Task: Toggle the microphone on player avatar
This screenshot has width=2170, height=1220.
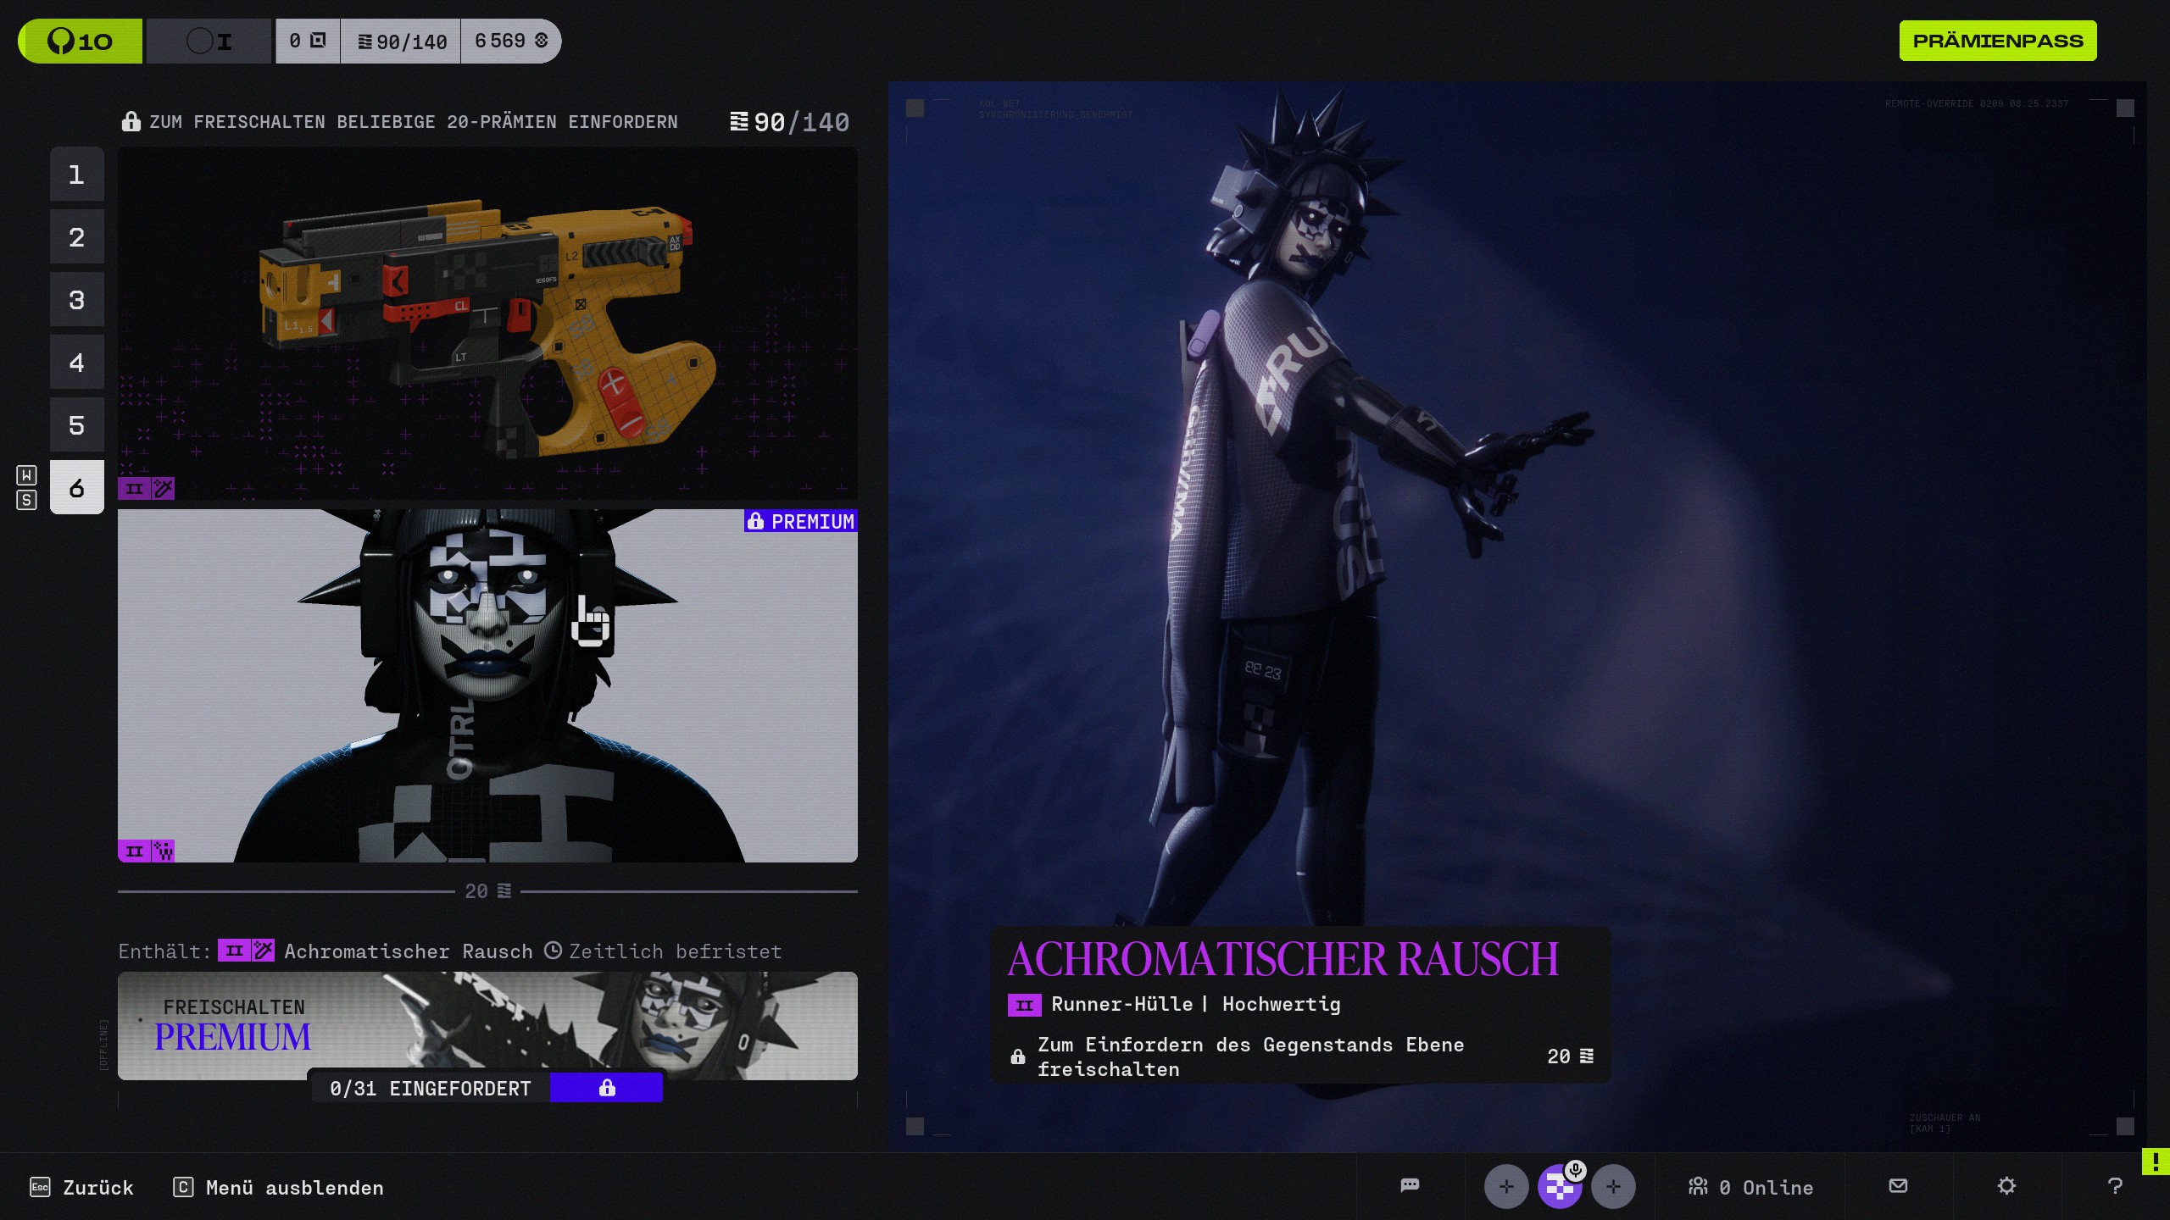Action: pyautogui.click(x=1575, y=1171)
